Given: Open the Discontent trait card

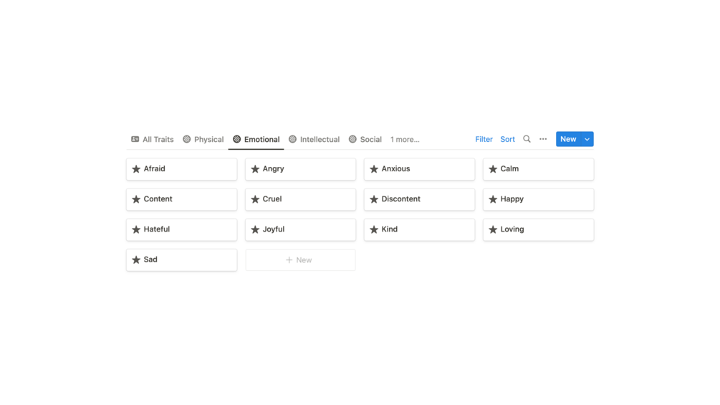Looking at the screenshot, I should 419,199.
